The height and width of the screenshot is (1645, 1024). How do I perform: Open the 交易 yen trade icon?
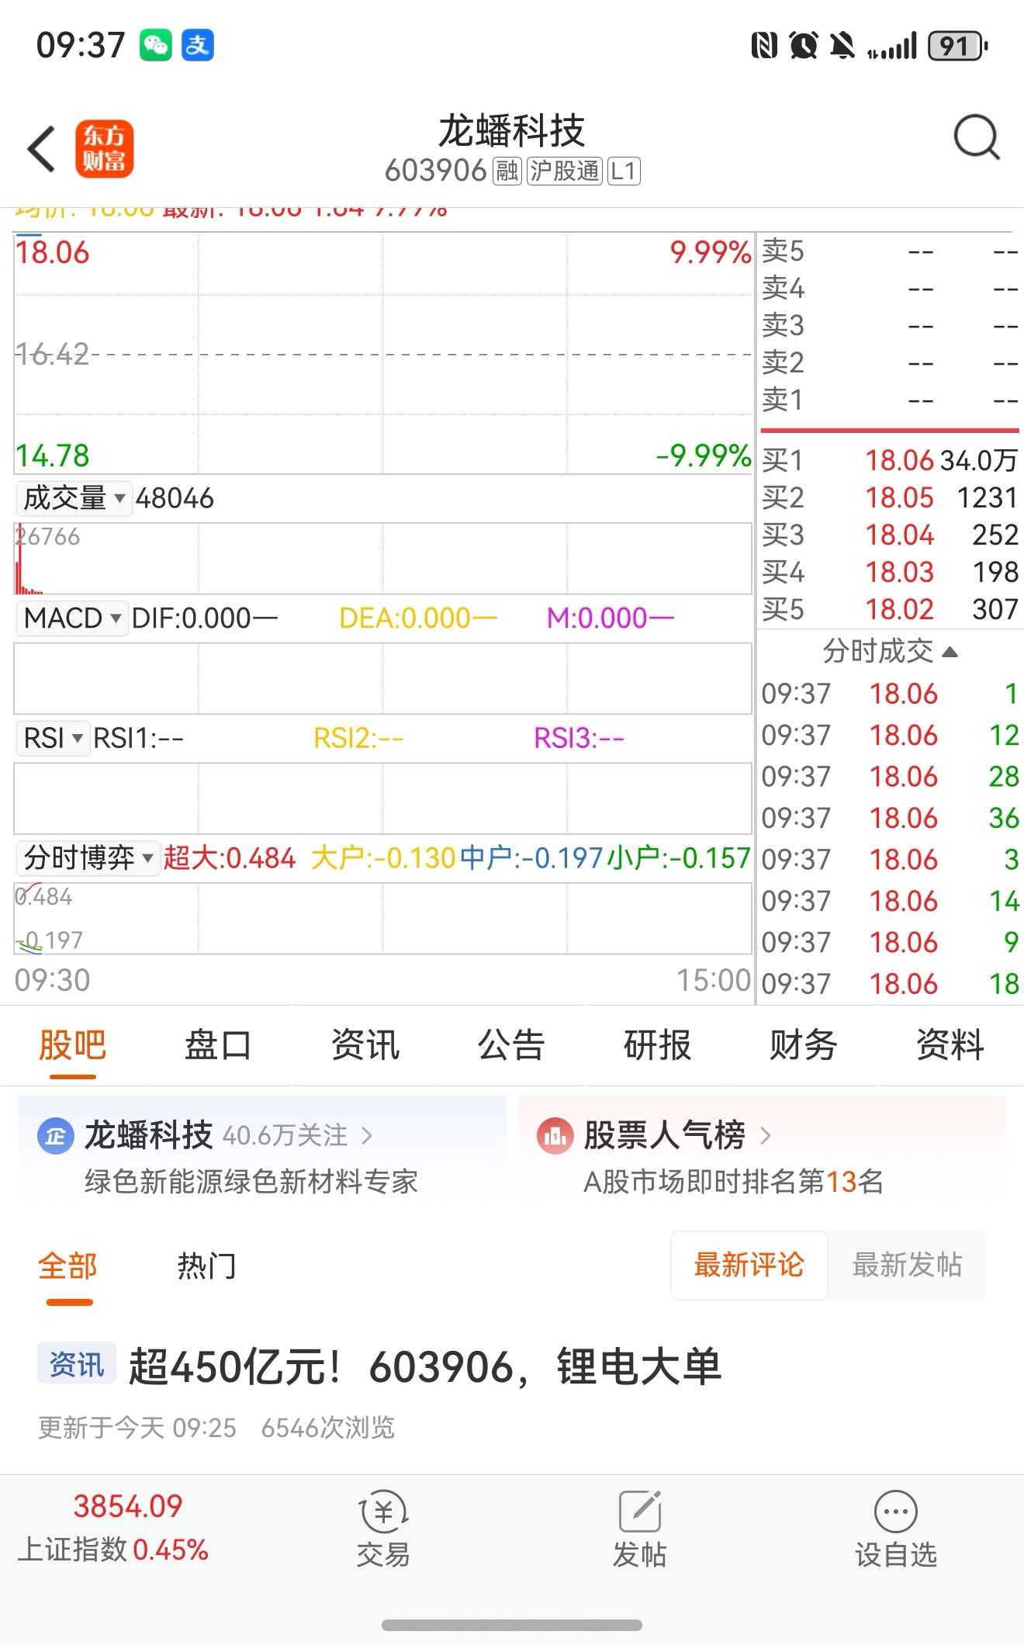click(383, 1512)
